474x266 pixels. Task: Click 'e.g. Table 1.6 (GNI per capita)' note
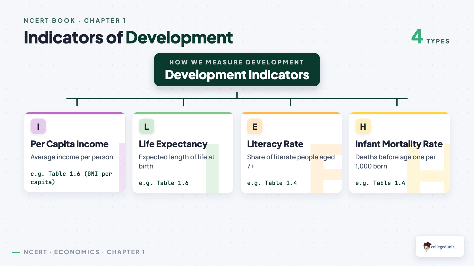pos(71,178)
